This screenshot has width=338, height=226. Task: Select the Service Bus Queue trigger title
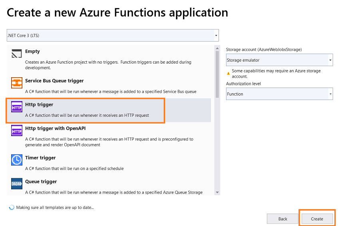coord(54,81)
